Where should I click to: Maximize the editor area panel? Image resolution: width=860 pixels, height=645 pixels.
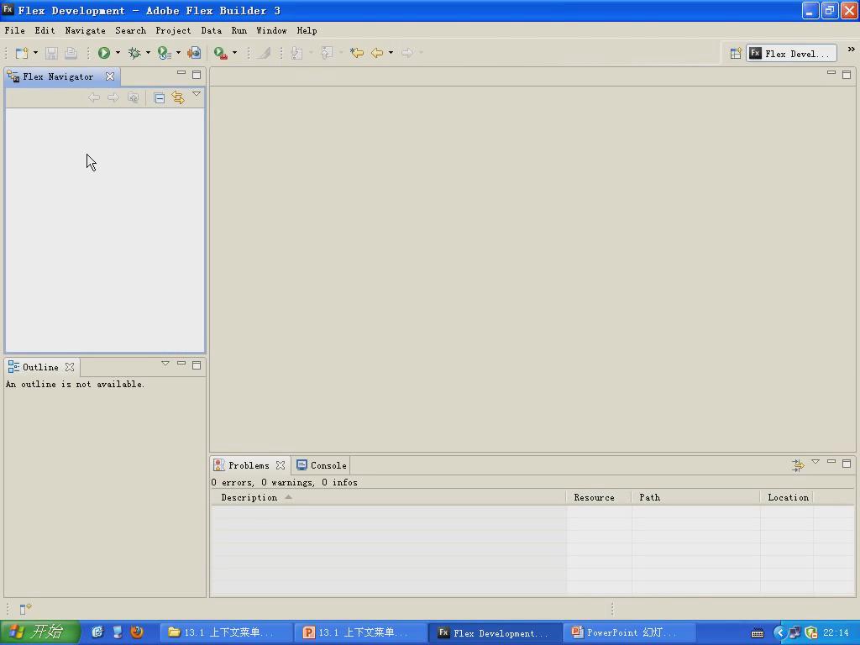pyautogui.click(x=847, y=75)
